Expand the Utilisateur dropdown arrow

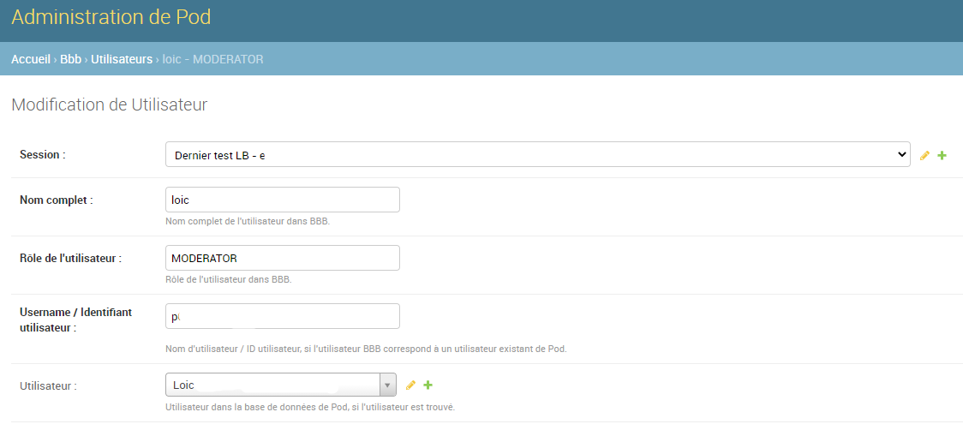(387, 385)
